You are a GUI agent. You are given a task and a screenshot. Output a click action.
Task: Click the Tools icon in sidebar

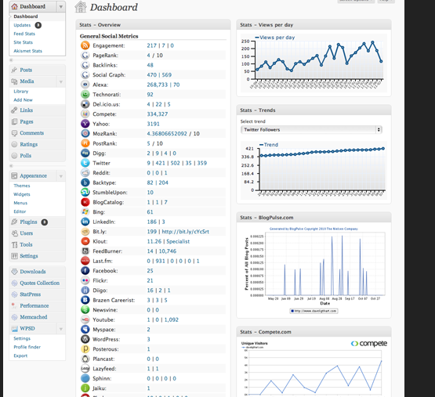pos(14,244)
